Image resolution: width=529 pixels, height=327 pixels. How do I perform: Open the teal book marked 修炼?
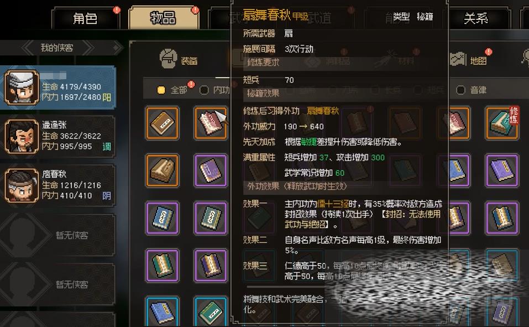coord(502,123)
